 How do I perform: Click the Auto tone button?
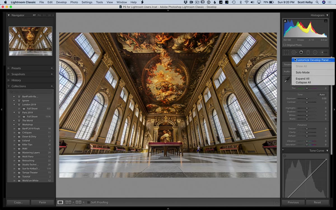tap(322, 95)
